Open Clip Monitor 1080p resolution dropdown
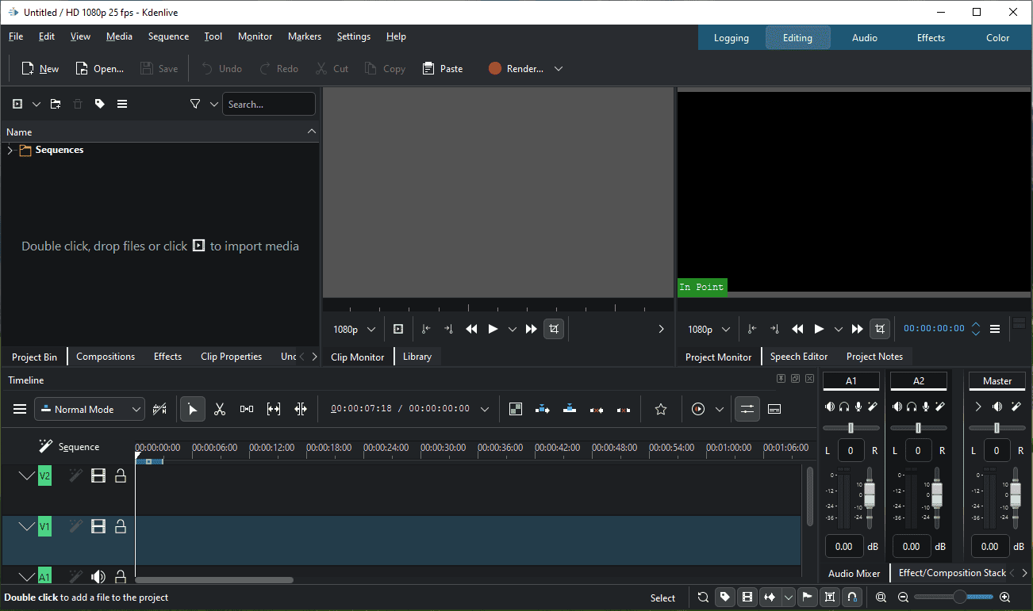 [355, 329]
